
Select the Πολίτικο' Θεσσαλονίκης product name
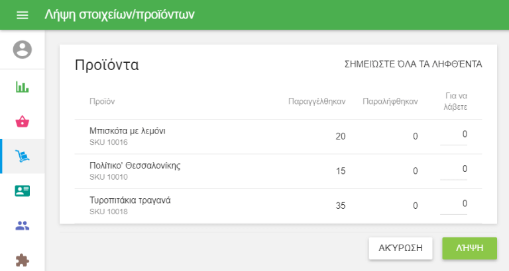point(135,165)
